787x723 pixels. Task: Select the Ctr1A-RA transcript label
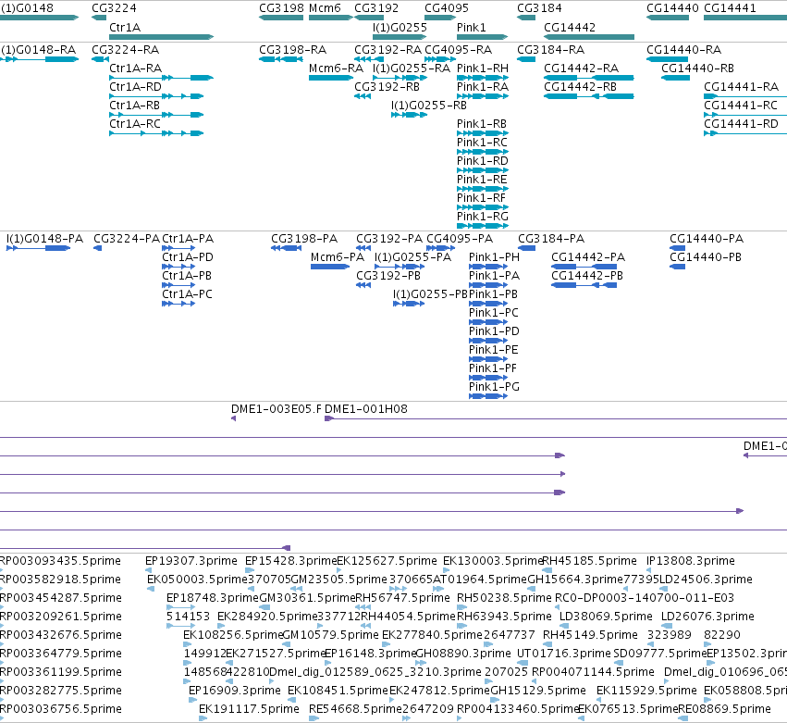(x=136, y=69)
